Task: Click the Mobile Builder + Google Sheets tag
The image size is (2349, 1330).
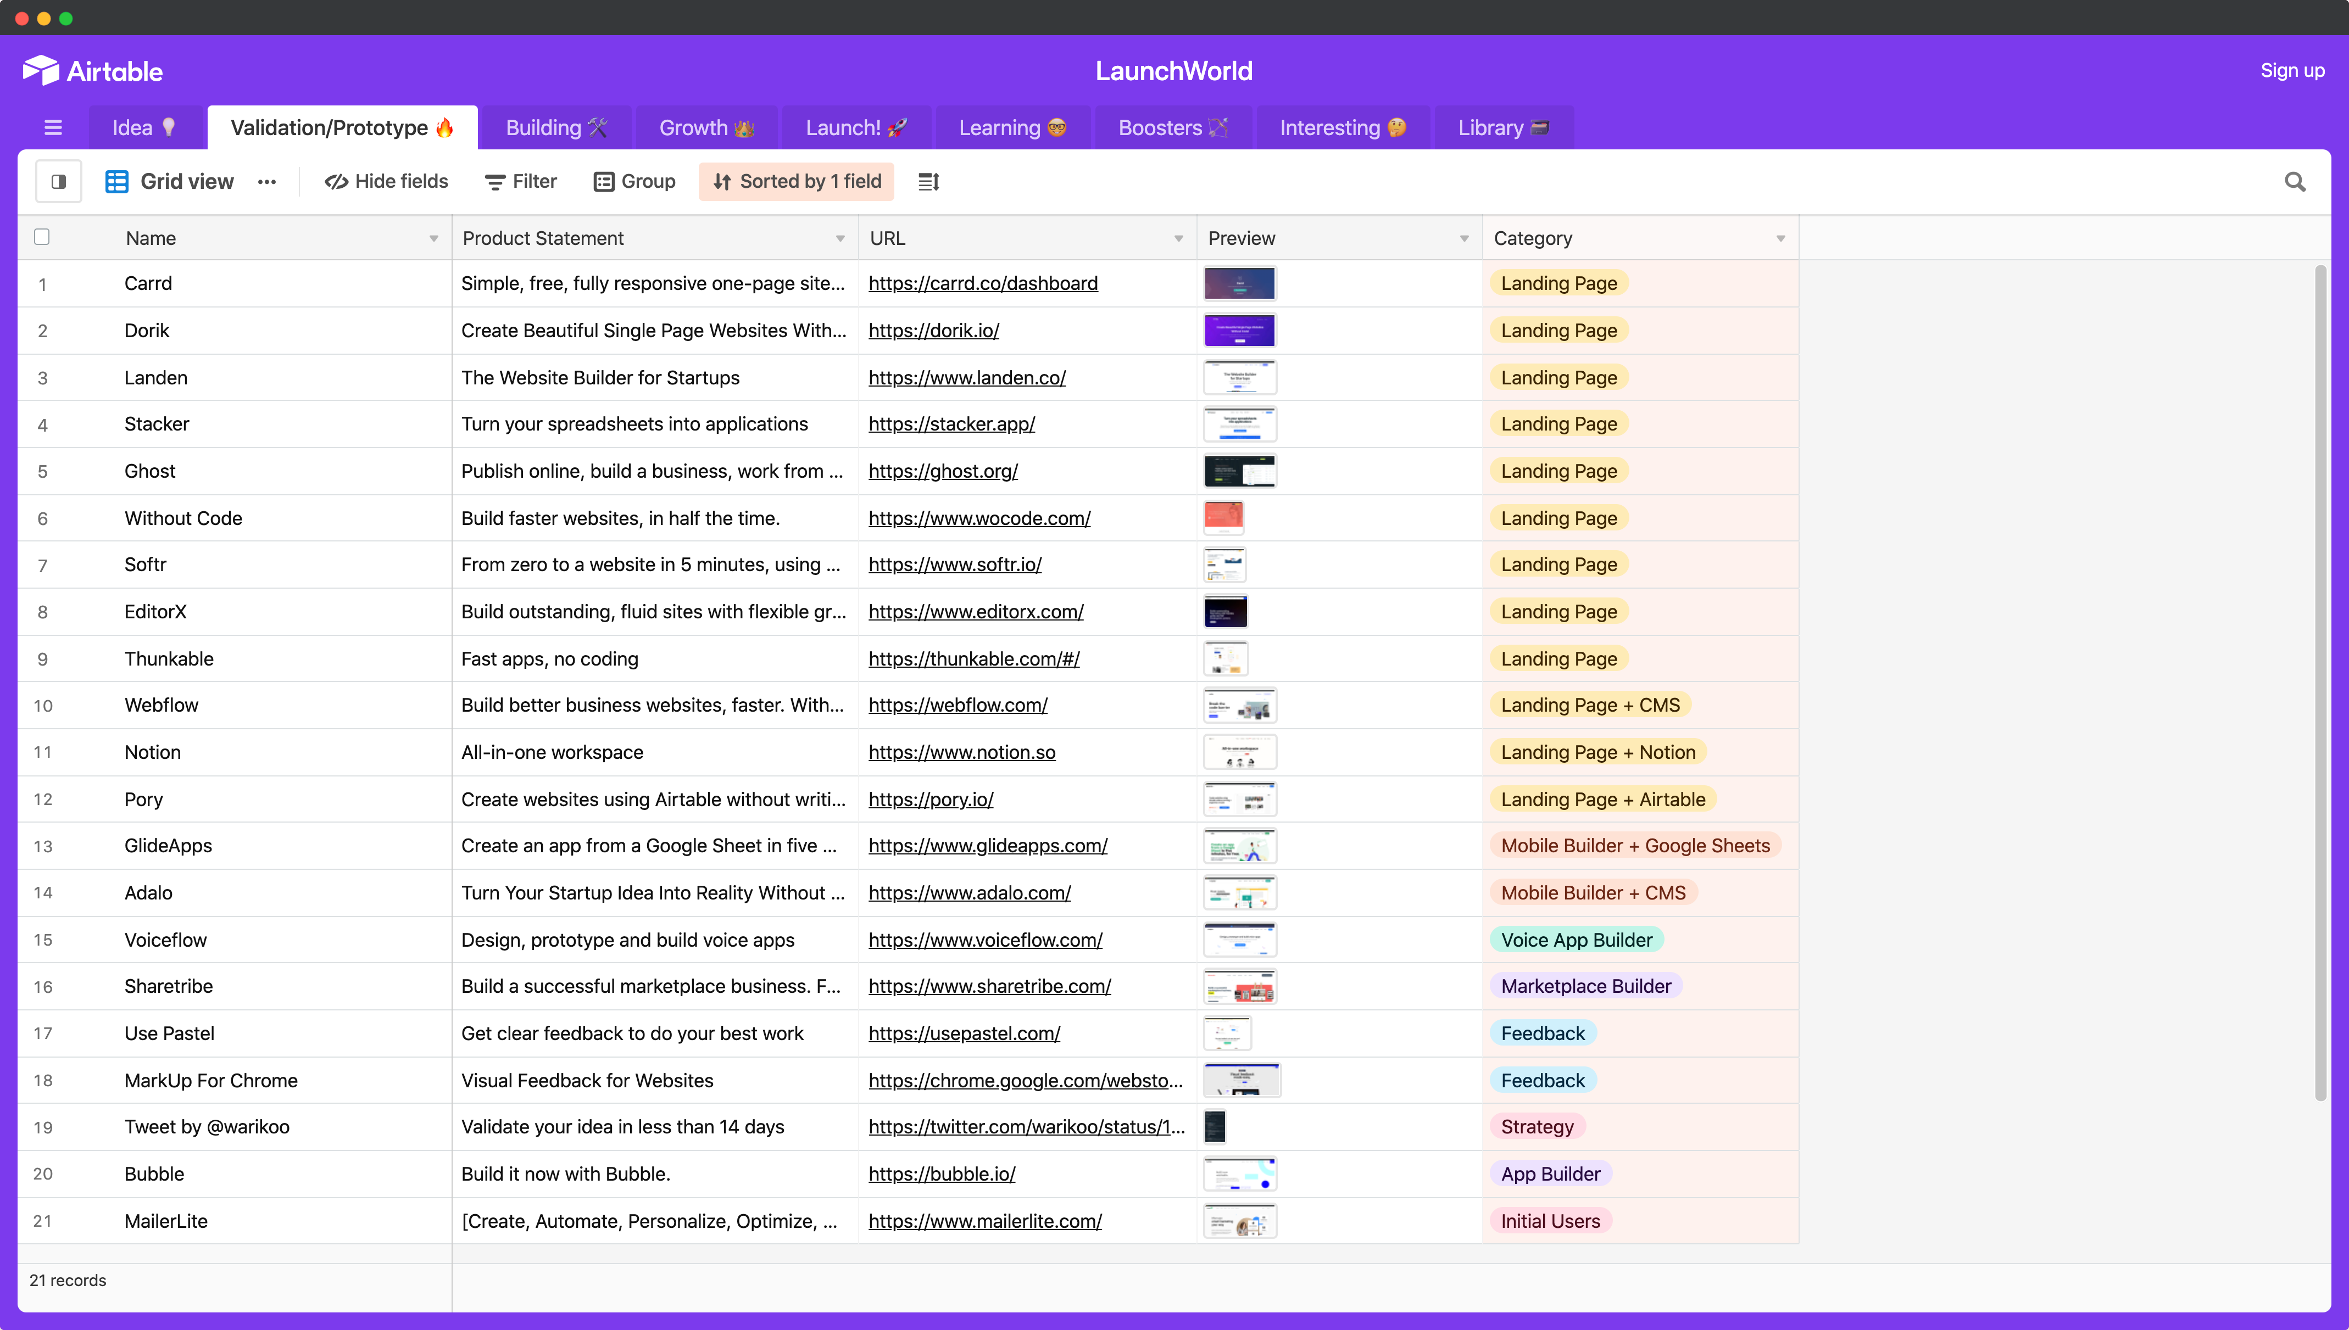Action: tap(1635, 846)
